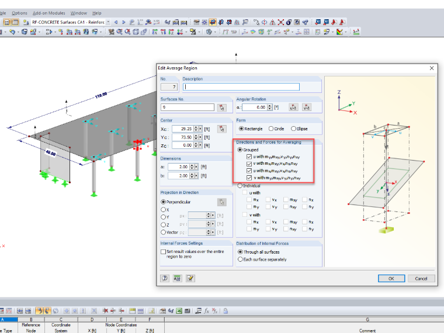Click Zc value dropdown arrow

(x=200, y=145)
